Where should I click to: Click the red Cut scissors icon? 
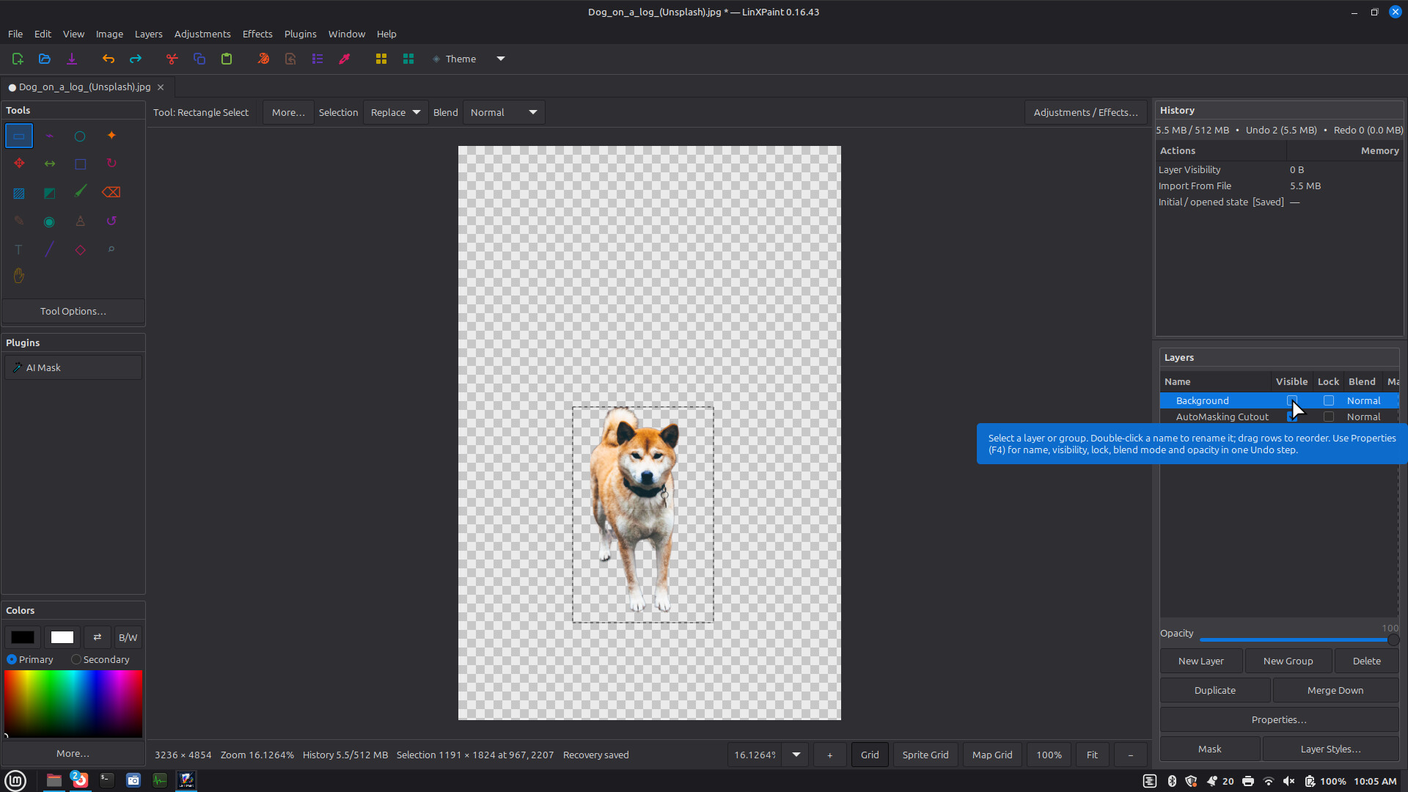click(172, 59)
